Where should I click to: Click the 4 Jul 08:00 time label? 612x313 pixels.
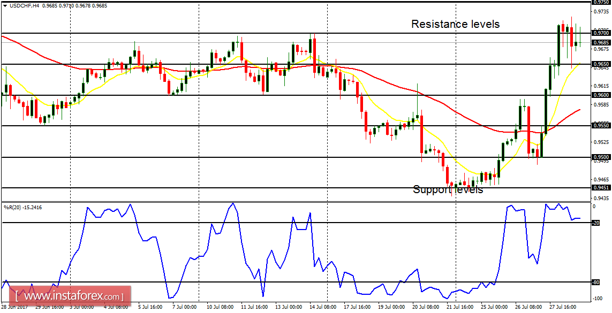(x=115, y=308)
